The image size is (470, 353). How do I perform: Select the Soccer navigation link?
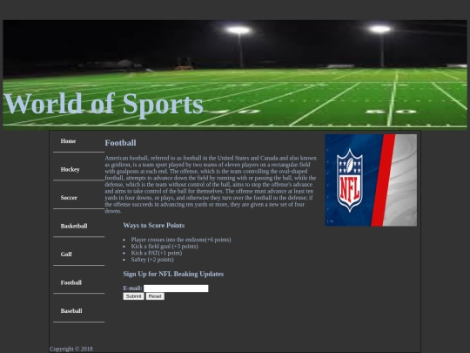tap(69, 198)
